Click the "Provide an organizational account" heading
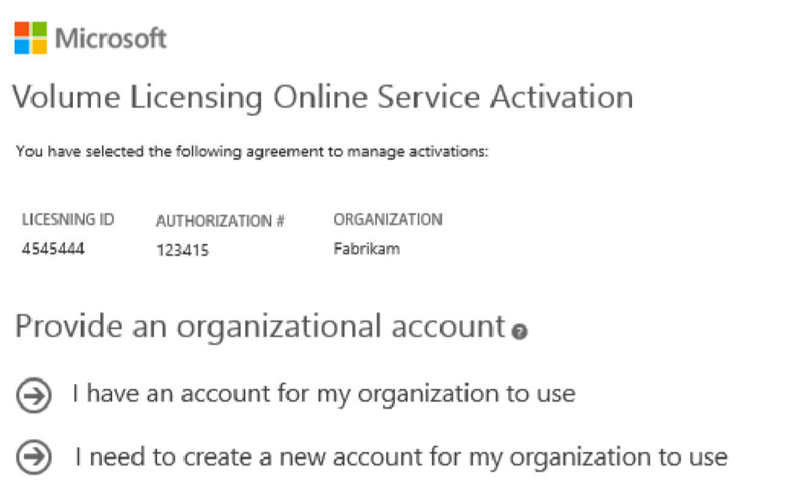Viewport: 809px width, 501px height. pos(261,328)
